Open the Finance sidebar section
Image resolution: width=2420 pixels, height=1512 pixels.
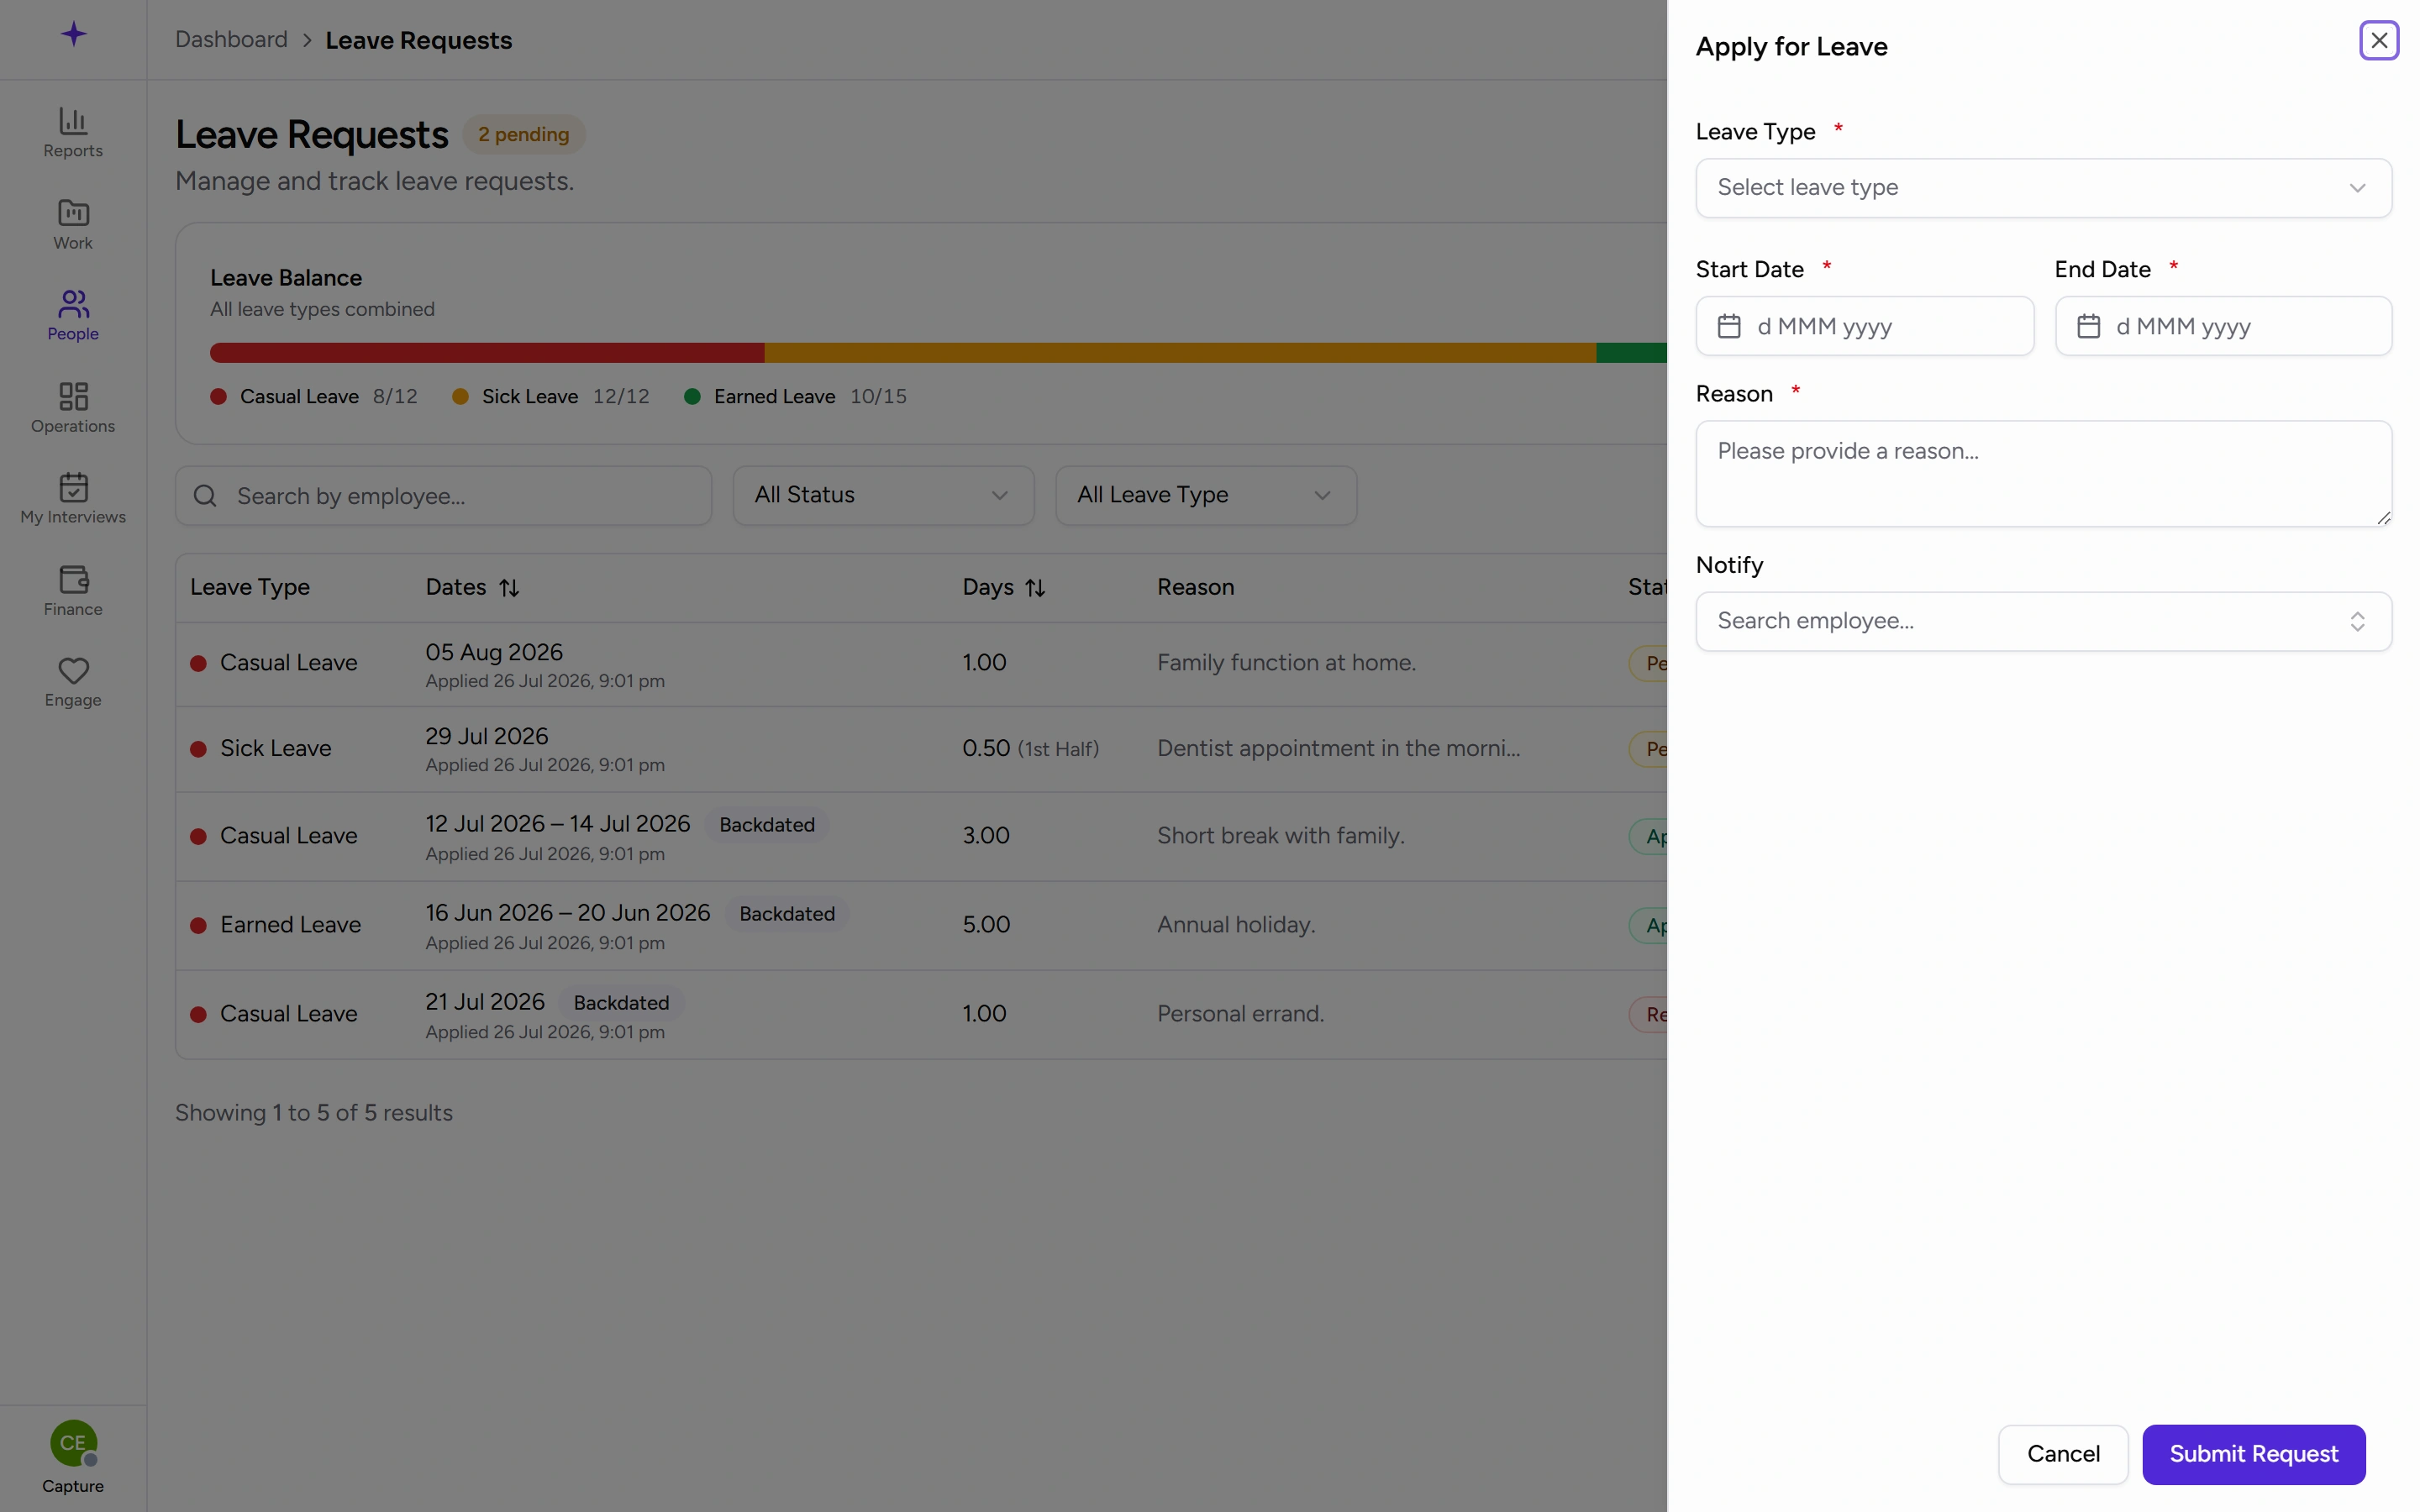[x=73, y=590]
